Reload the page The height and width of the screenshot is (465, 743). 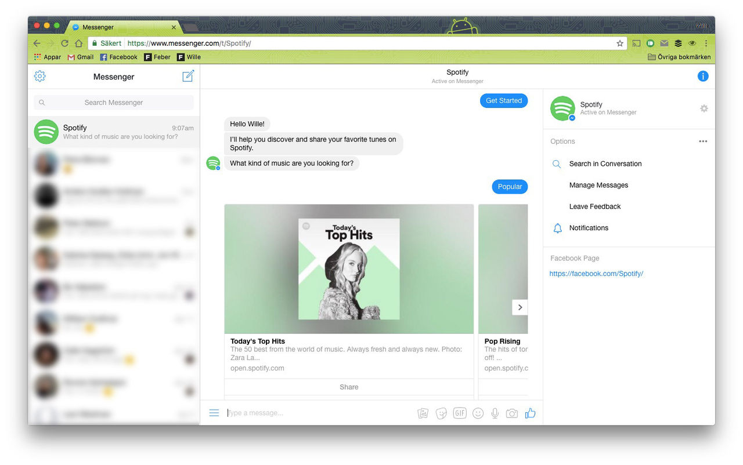click(x=64, y=43)
